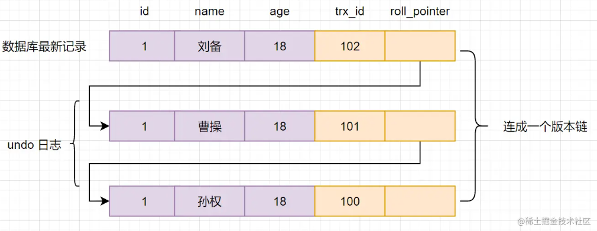The image size is (597, 231).
Task: Click the name column header label
Action: point(209,12)
